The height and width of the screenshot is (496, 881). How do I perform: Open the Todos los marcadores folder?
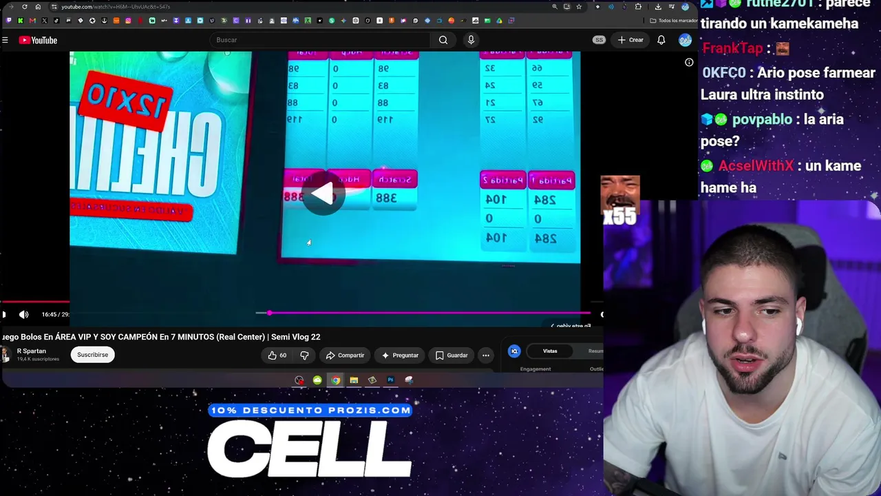point(673,21)
